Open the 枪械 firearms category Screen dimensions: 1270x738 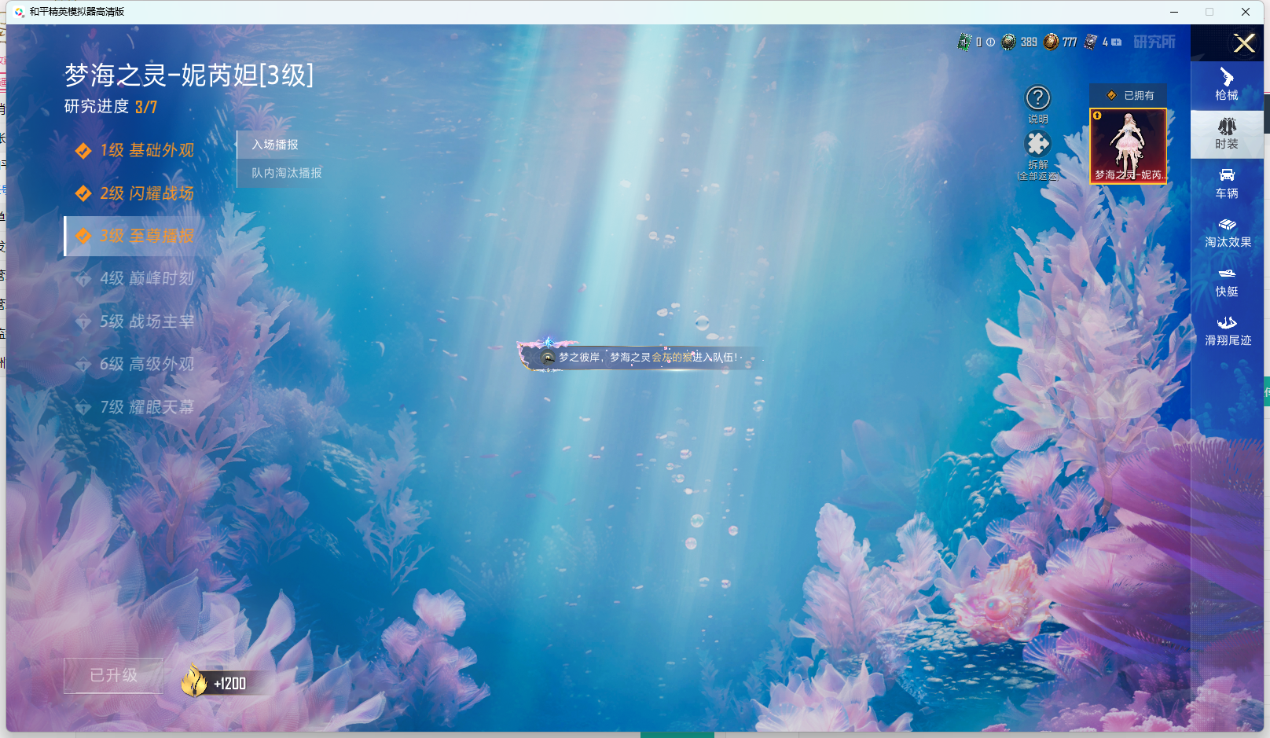click(x=1226, y=85)
